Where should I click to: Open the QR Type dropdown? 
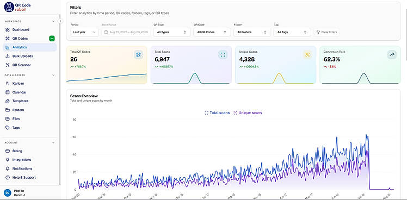[x=172, y=32]
